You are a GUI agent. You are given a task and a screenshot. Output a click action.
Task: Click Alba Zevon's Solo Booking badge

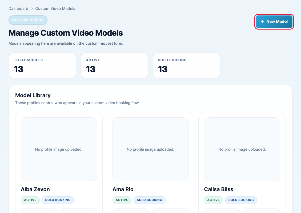(58, 200)
